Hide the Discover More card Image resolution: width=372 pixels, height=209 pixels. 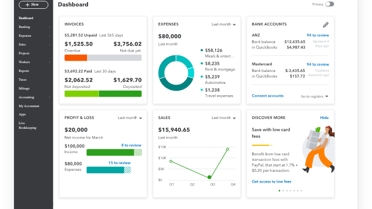pyautogui.click(x=324, y=118)
